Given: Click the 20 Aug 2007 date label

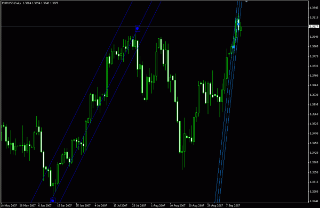Looking at the screenshot, I should 196,205.
